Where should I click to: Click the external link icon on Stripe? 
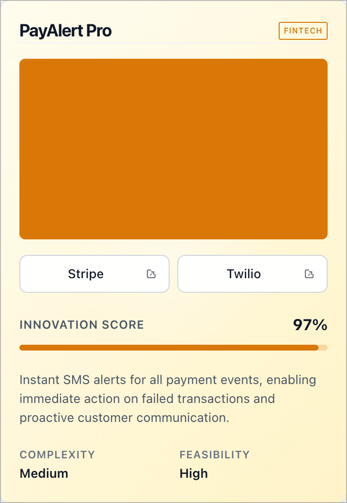tap(151, 274)
